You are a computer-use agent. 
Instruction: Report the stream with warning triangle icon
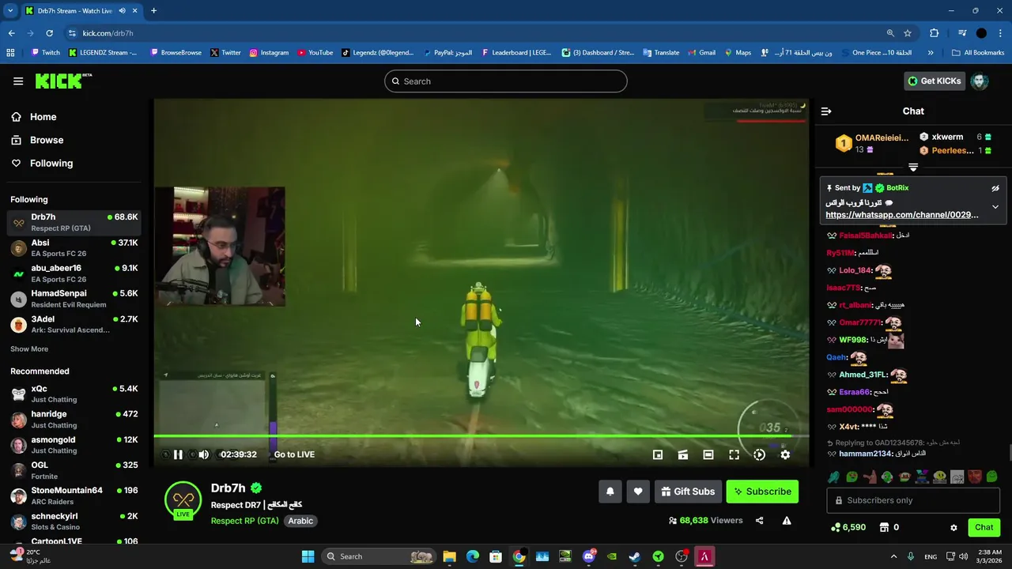click(x=787, y=521)
